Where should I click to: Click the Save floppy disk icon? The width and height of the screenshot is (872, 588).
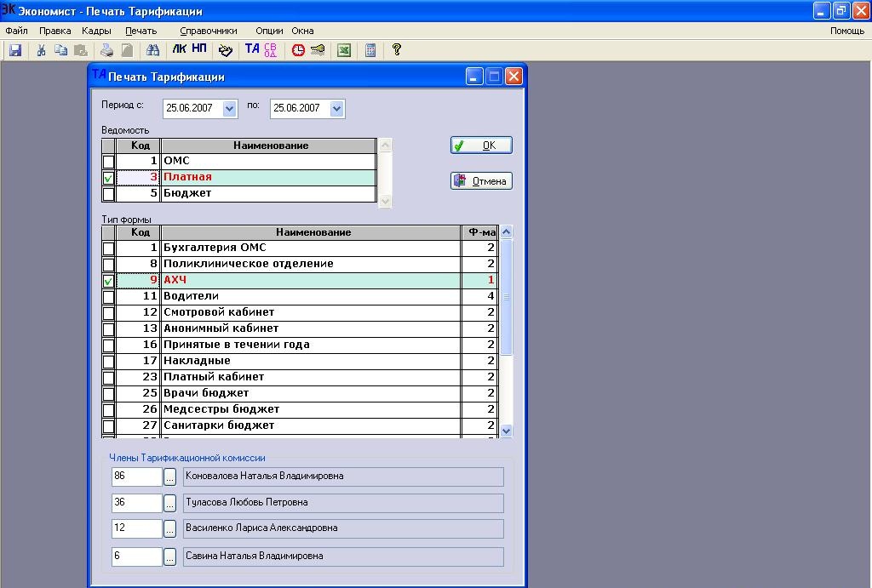coord(15,50)
